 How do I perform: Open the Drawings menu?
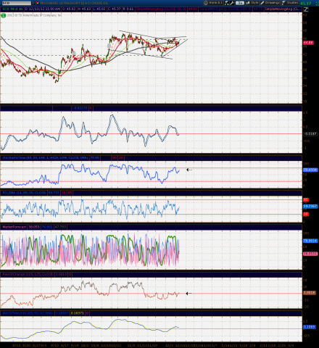click(270, 3)
